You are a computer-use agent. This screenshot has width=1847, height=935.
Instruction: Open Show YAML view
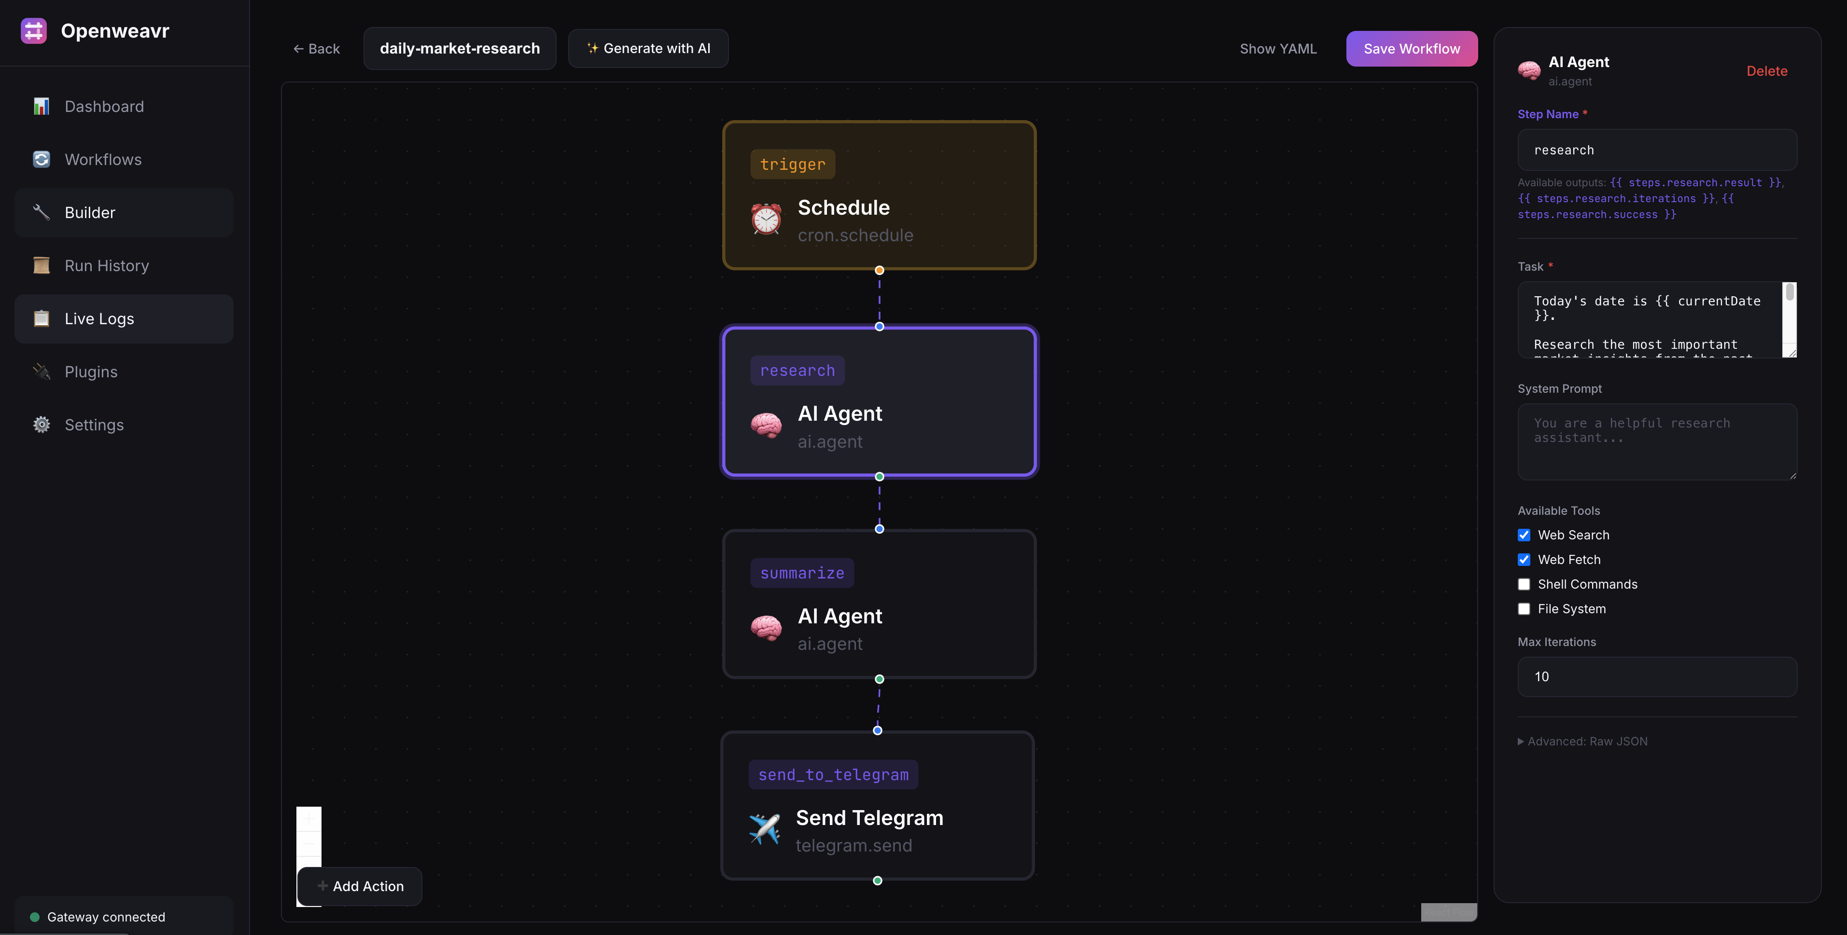(x=1278, y=48)
